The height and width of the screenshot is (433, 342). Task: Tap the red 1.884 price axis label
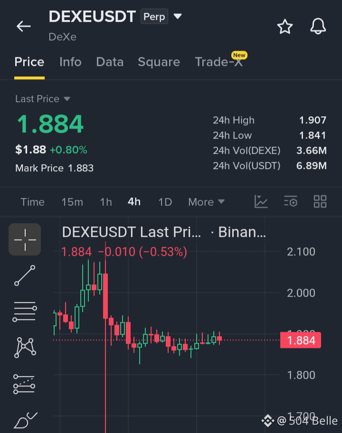pyautogui.click(x=301, y=340)
